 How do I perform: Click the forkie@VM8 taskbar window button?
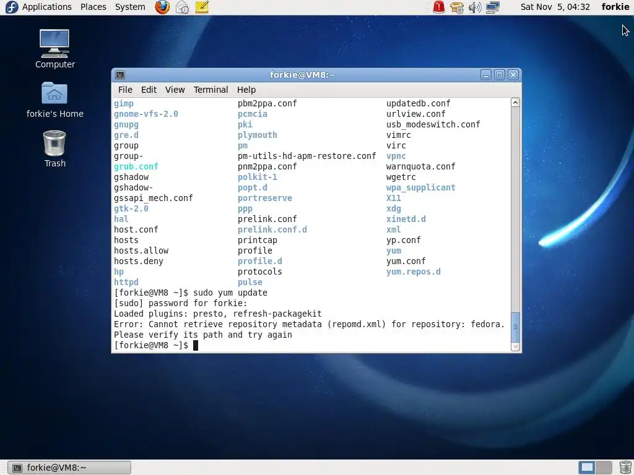(69, 468)
